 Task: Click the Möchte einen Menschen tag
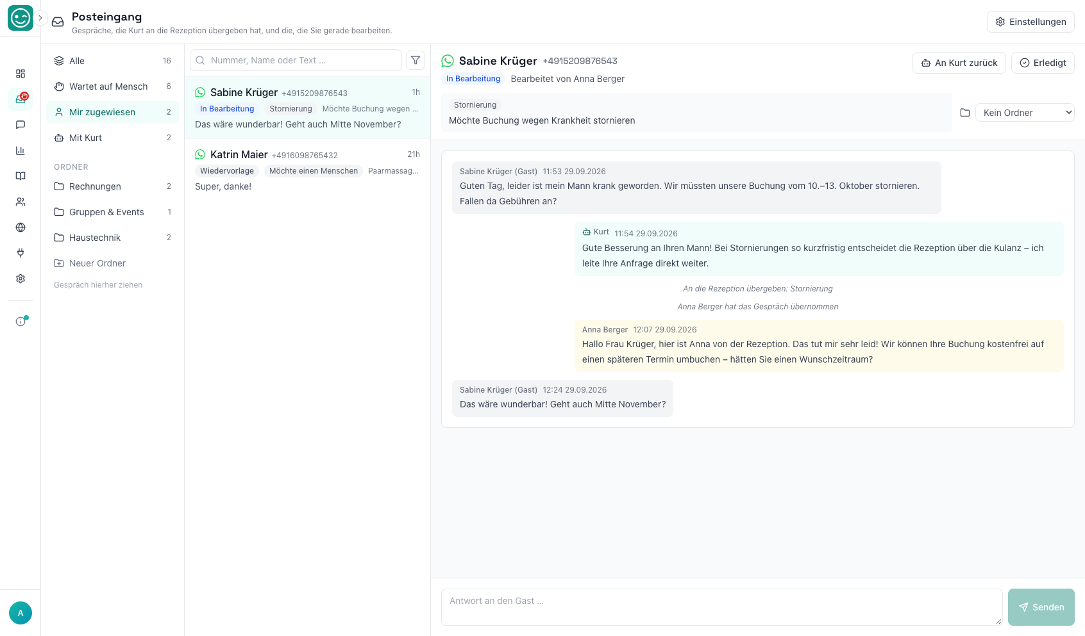click(x=314, y=171)
